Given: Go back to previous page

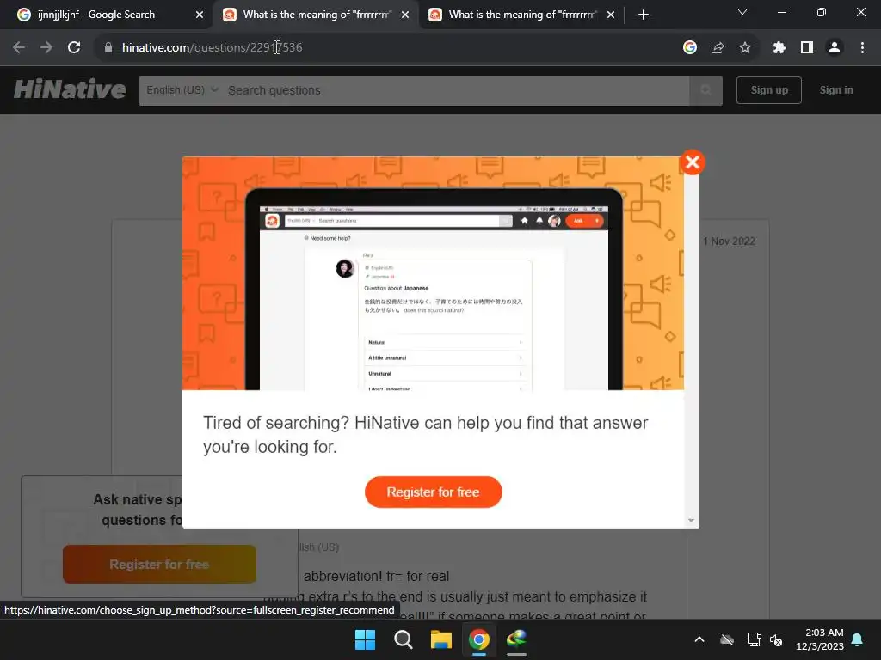Looking at the screenshot, I should pyautogui.click(x=19, y=48).
